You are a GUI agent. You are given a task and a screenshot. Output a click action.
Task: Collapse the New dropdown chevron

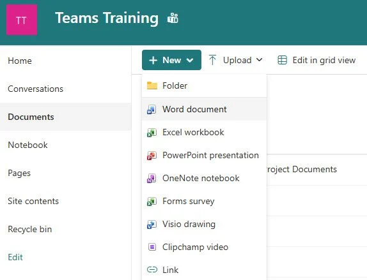point(190,61)
